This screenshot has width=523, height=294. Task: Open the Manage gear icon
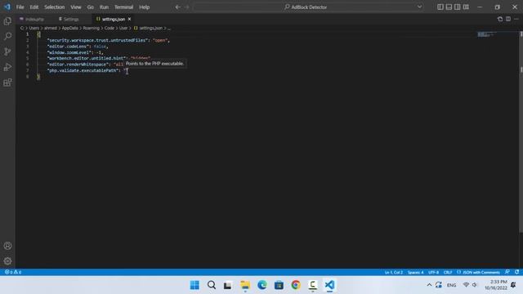(7, 261)
